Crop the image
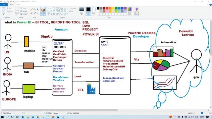212x119 pixels. point(23,8)
